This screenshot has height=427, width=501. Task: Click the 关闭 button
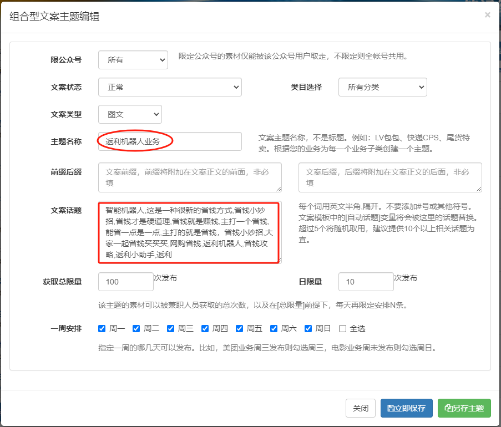361,408
